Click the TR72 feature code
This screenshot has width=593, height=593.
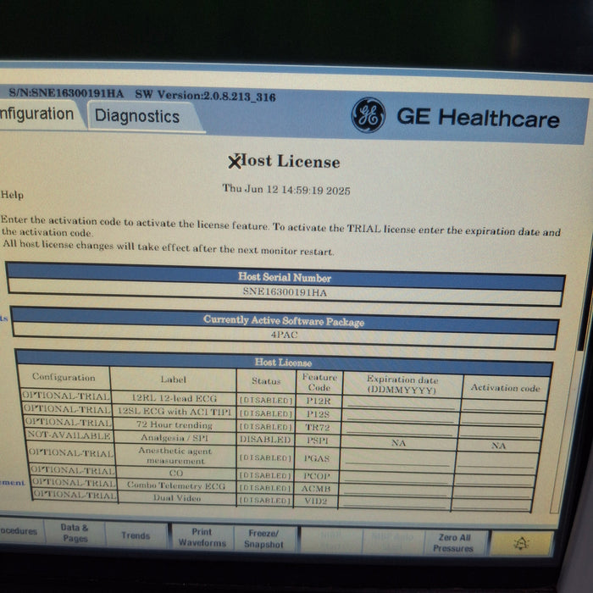click(318, 427)
